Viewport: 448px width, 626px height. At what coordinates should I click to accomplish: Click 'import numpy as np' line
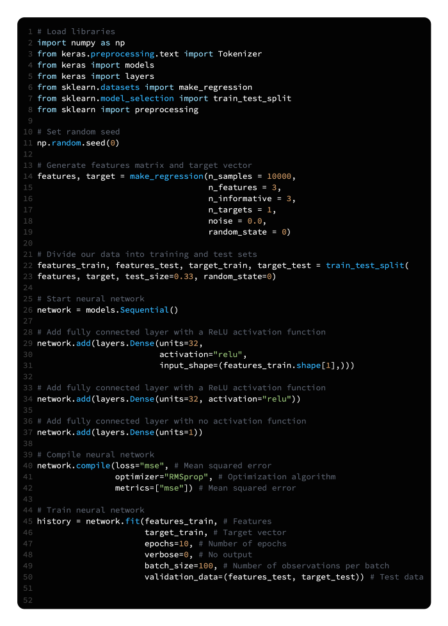[x=81, y=43]
